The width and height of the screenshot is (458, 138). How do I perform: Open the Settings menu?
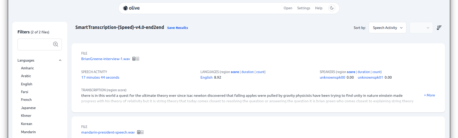point(303,8)
